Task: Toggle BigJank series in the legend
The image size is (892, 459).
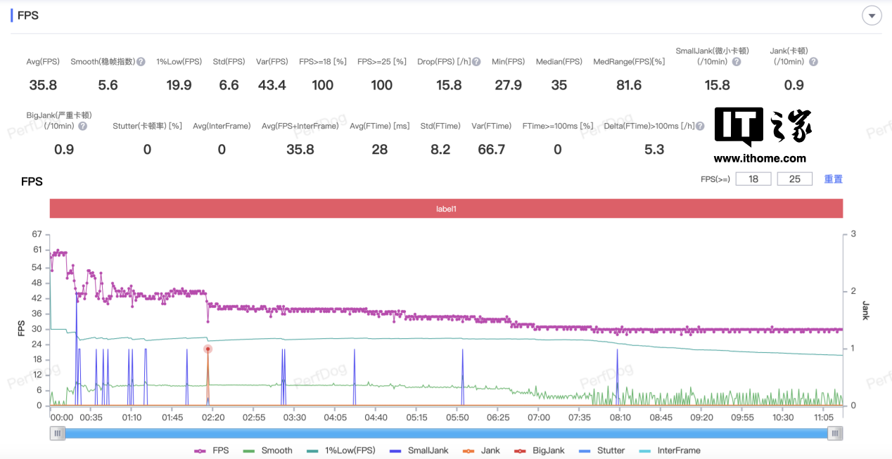Action: (x=540, y=451)
